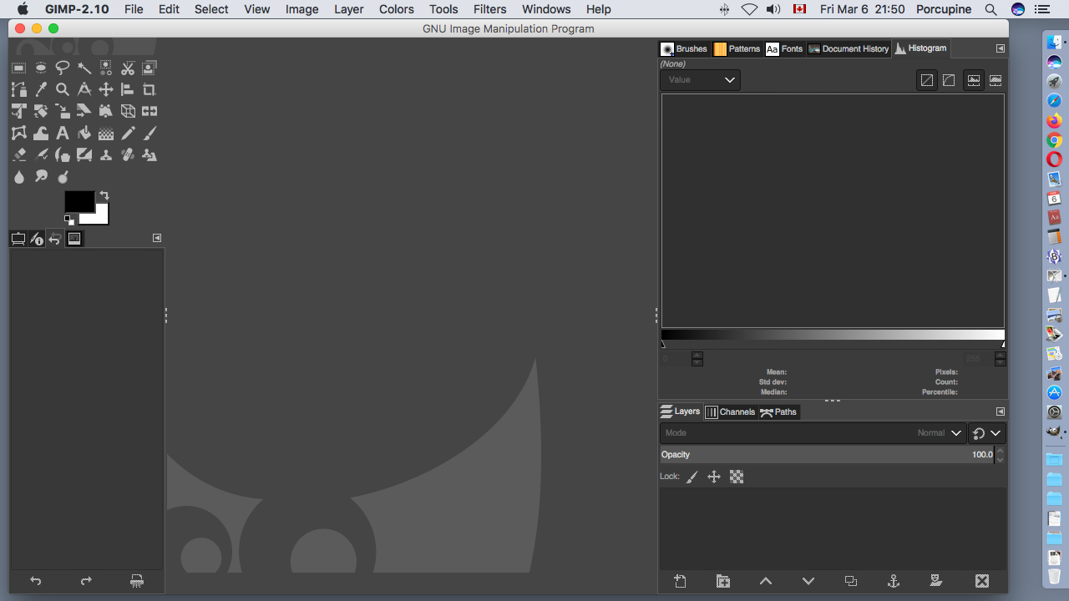Delete this layer button
Image resolution: width=1069 pixels, height=601 pixels.
pos(982,581)
